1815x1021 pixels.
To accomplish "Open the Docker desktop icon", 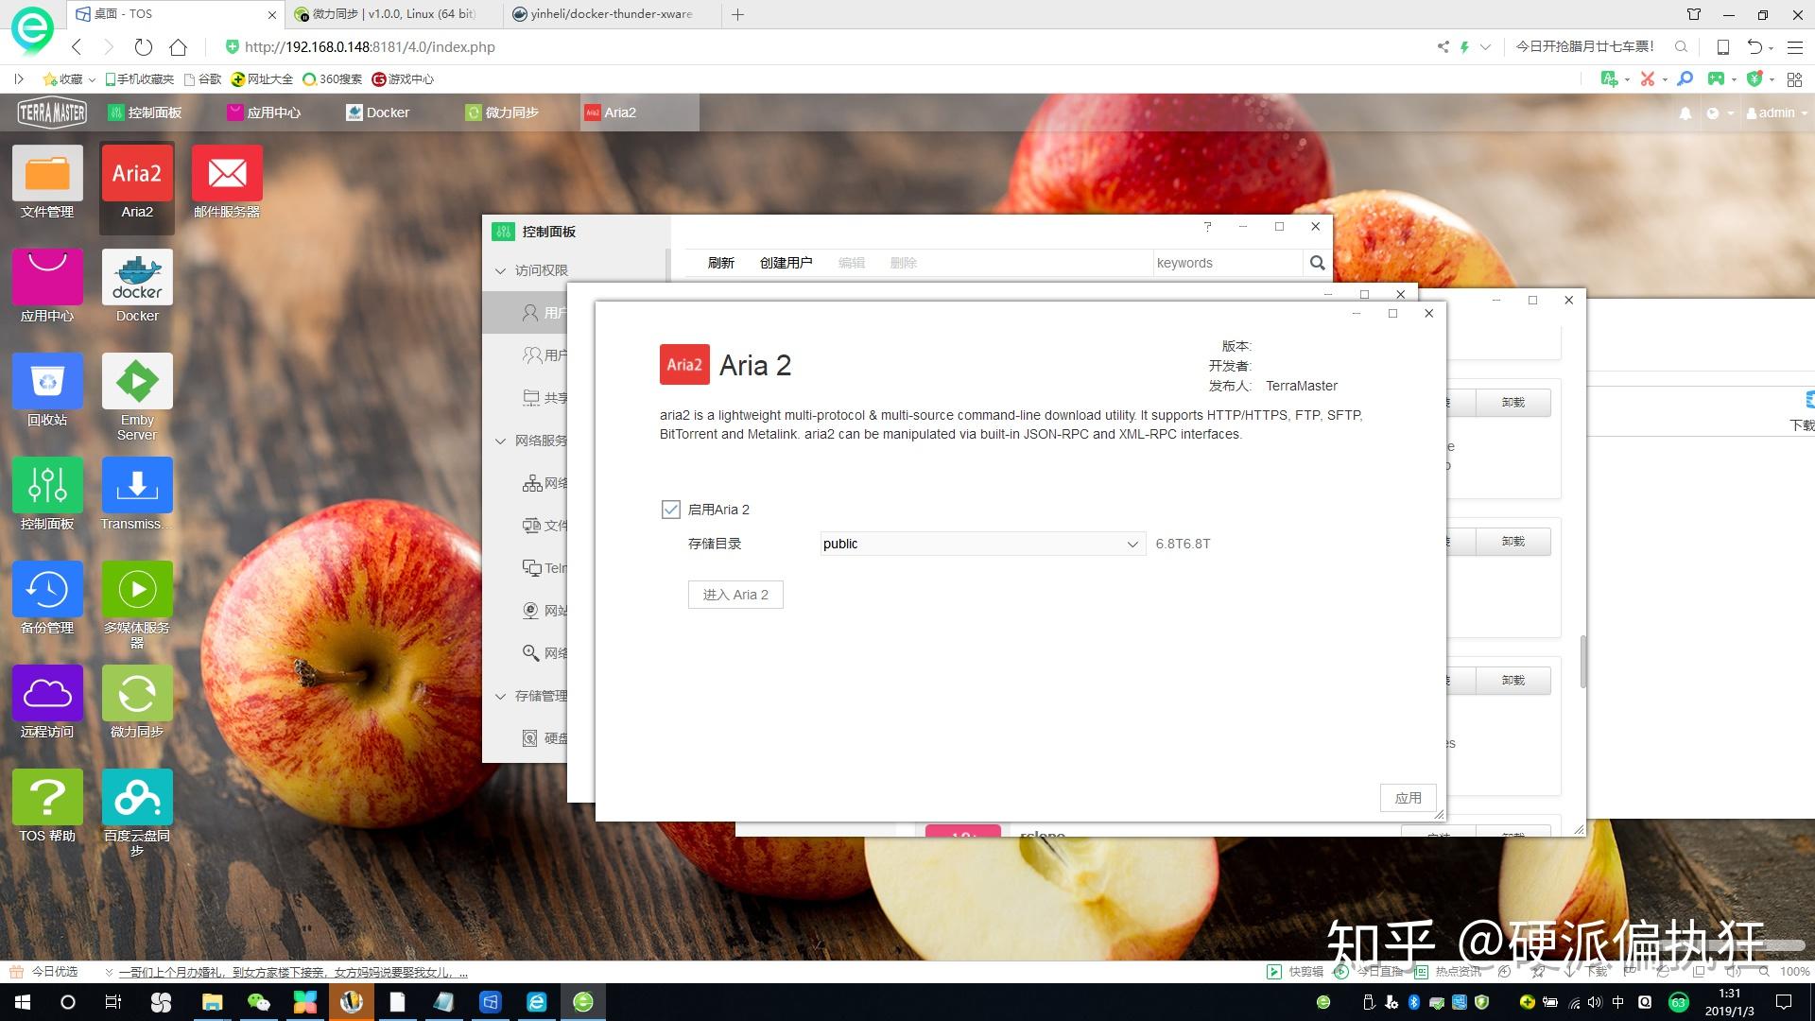I will tap(137, 279).
